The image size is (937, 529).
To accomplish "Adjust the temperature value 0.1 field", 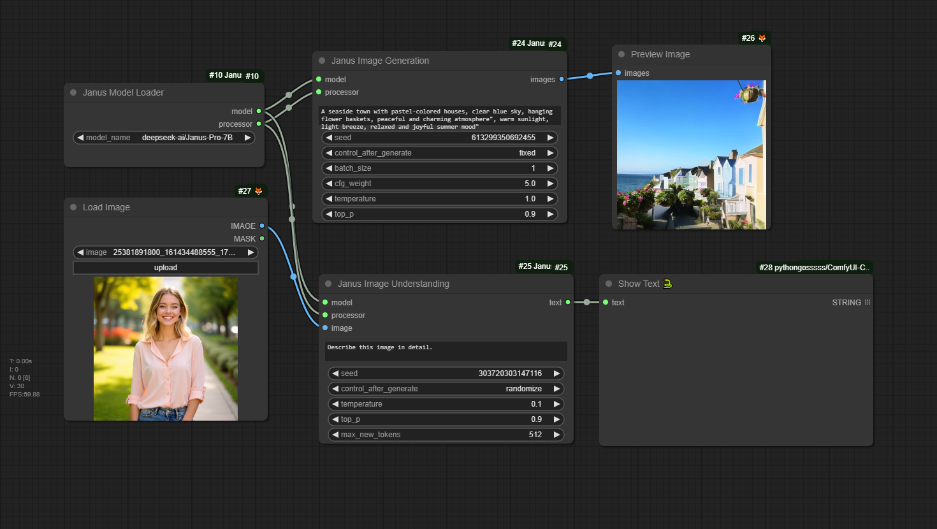I will coord(446,404).
